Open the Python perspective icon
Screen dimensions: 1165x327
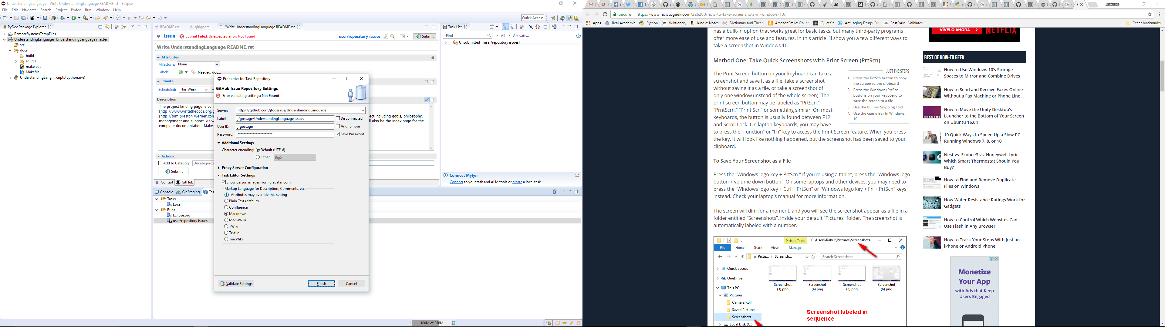pos(570,18)
